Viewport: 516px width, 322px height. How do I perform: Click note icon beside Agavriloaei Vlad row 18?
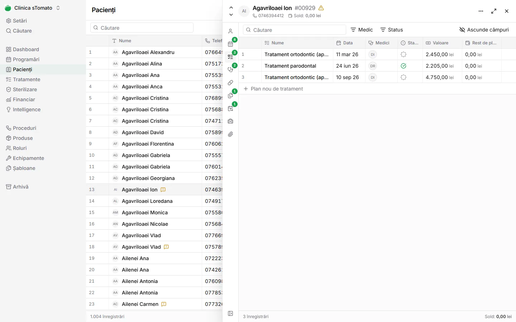(166, 247)
